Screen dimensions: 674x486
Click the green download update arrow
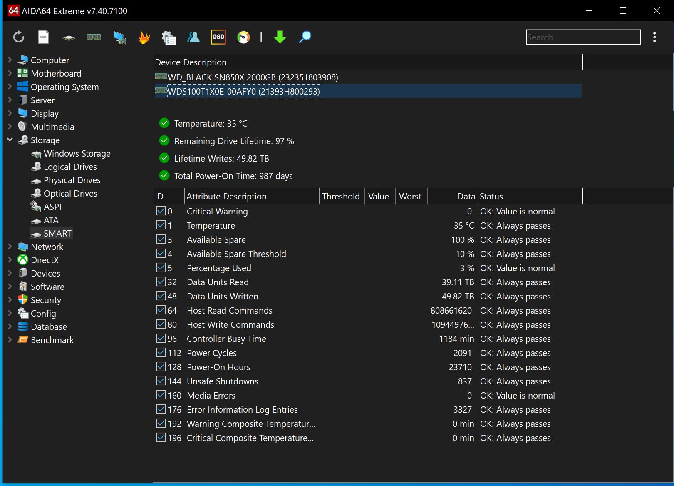(280, 37)
